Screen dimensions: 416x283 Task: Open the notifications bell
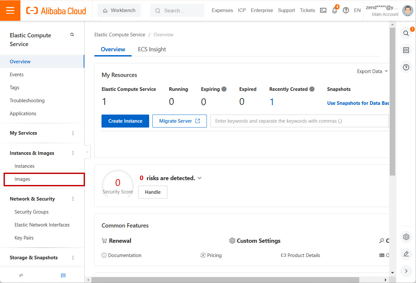pos(334,10)
